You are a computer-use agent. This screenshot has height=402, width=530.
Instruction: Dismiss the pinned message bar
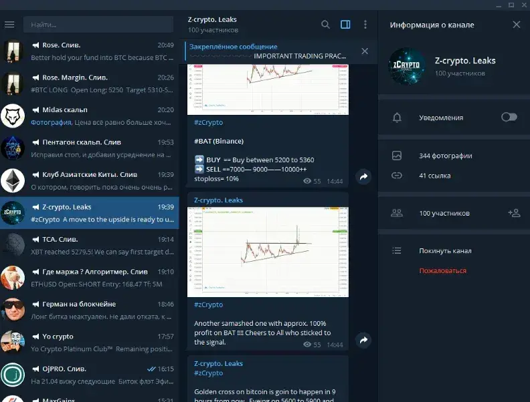(365, 51)
